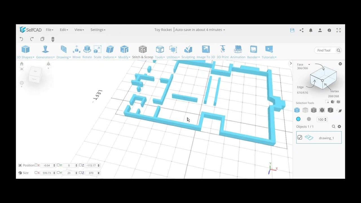Click the textured sphere material icon
361x203 pixels.
pos(309,119)
